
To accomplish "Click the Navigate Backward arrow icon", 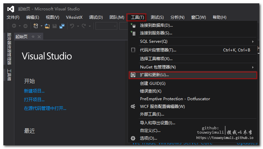I will 14,26.
